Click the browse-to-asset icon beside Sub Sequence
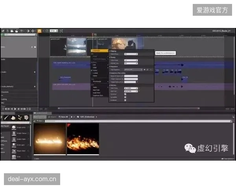Screen dimensions: 236x189 click(x=147, y=70)
